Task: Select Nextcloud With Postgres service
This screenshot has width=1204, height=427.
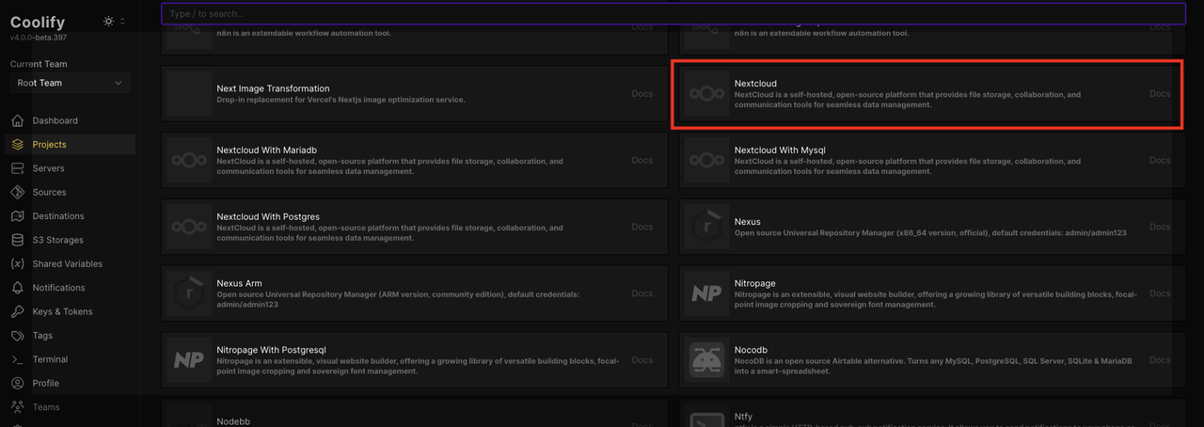Action: click(414, 227)
